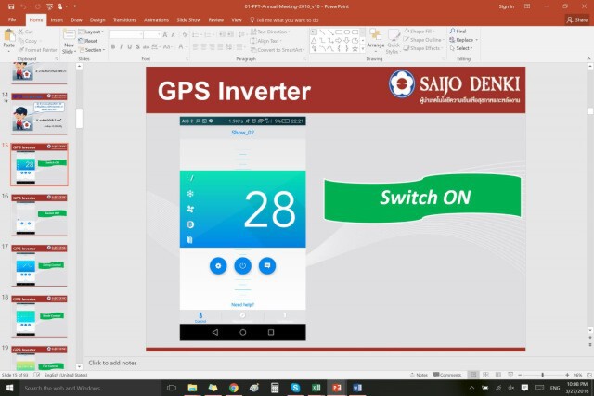
Task: Toggle Italic formatting in Font group
Action: pyautogui.click(x=122, y=47)
